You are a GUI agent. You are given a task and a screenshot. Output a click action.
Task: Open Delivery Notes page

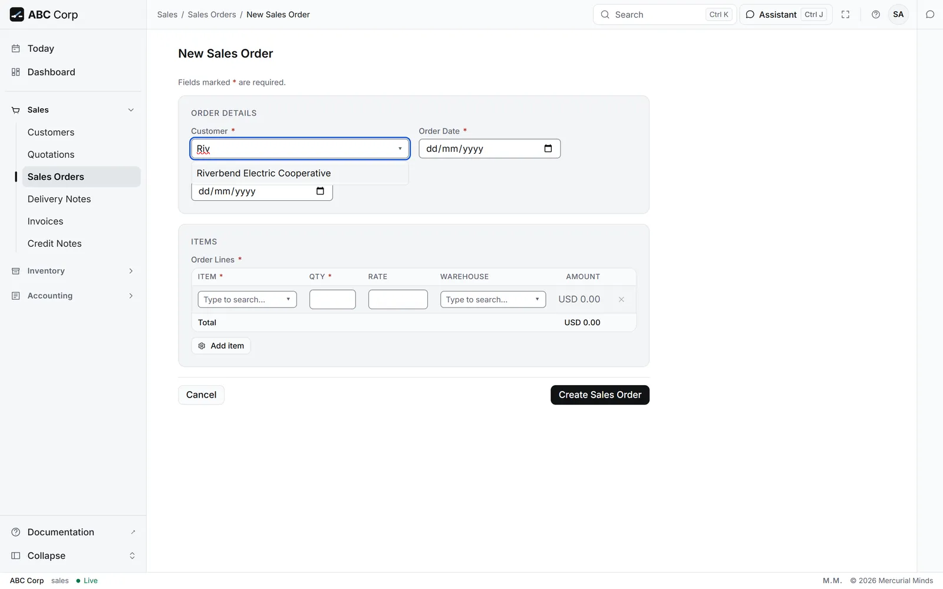[81, 199]
